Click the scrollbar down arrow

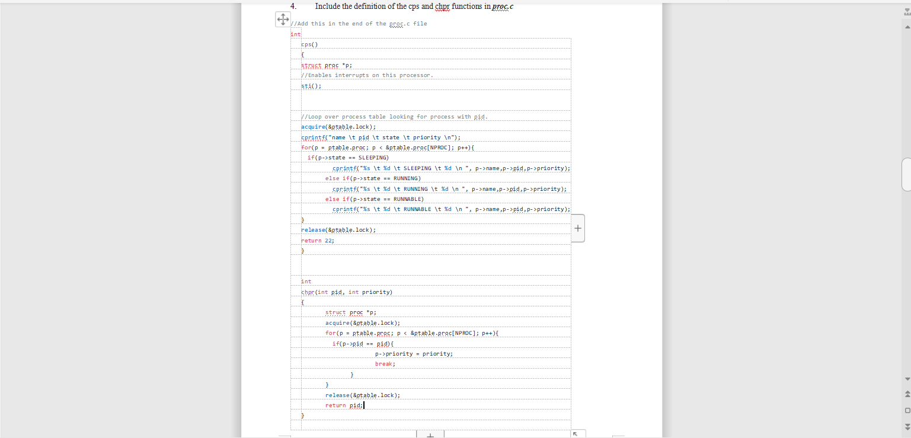pos(907,379)
